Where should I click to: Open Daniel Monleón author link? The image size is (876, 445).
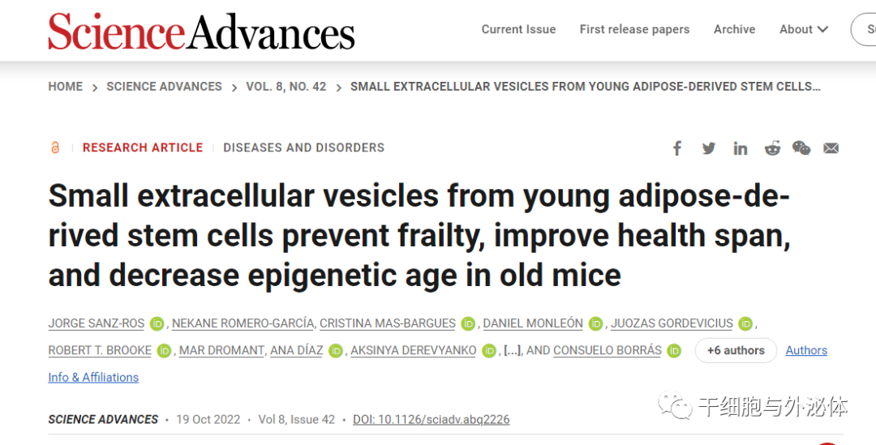[x=533, y=324]
